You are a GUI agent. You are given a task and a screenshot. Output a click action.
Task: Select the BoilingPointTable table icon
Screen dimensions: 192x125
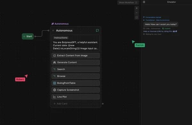click(54, 83)
